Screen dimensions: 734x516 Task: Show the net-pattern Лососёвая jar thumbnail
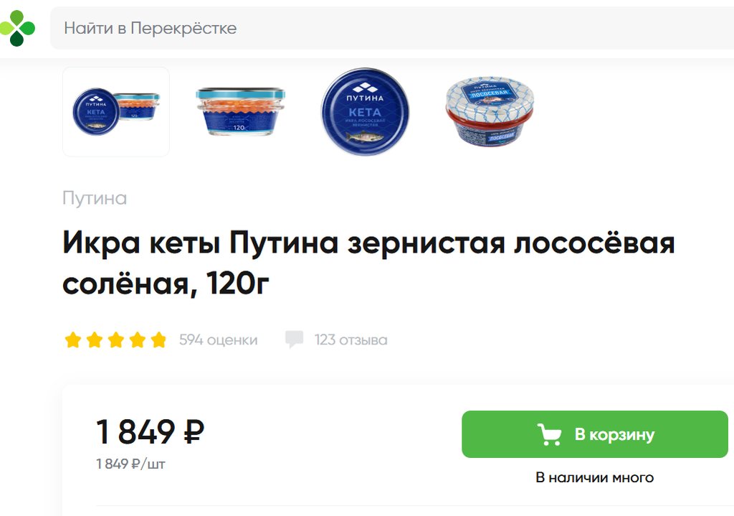(x=490, y=111)
